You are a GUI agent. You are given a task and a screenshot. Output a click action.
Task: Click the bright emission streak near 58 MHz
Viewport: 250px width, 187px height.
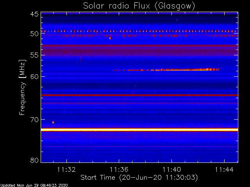pos(166,70)
